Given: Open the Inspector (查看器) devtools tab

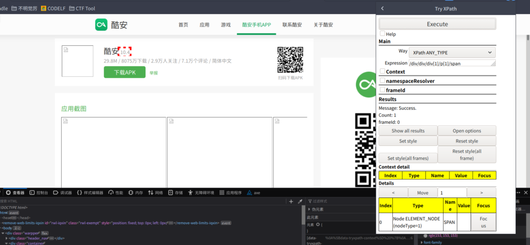Looking at the screenshot, I should pyautogui.click(x=15, y=193).
